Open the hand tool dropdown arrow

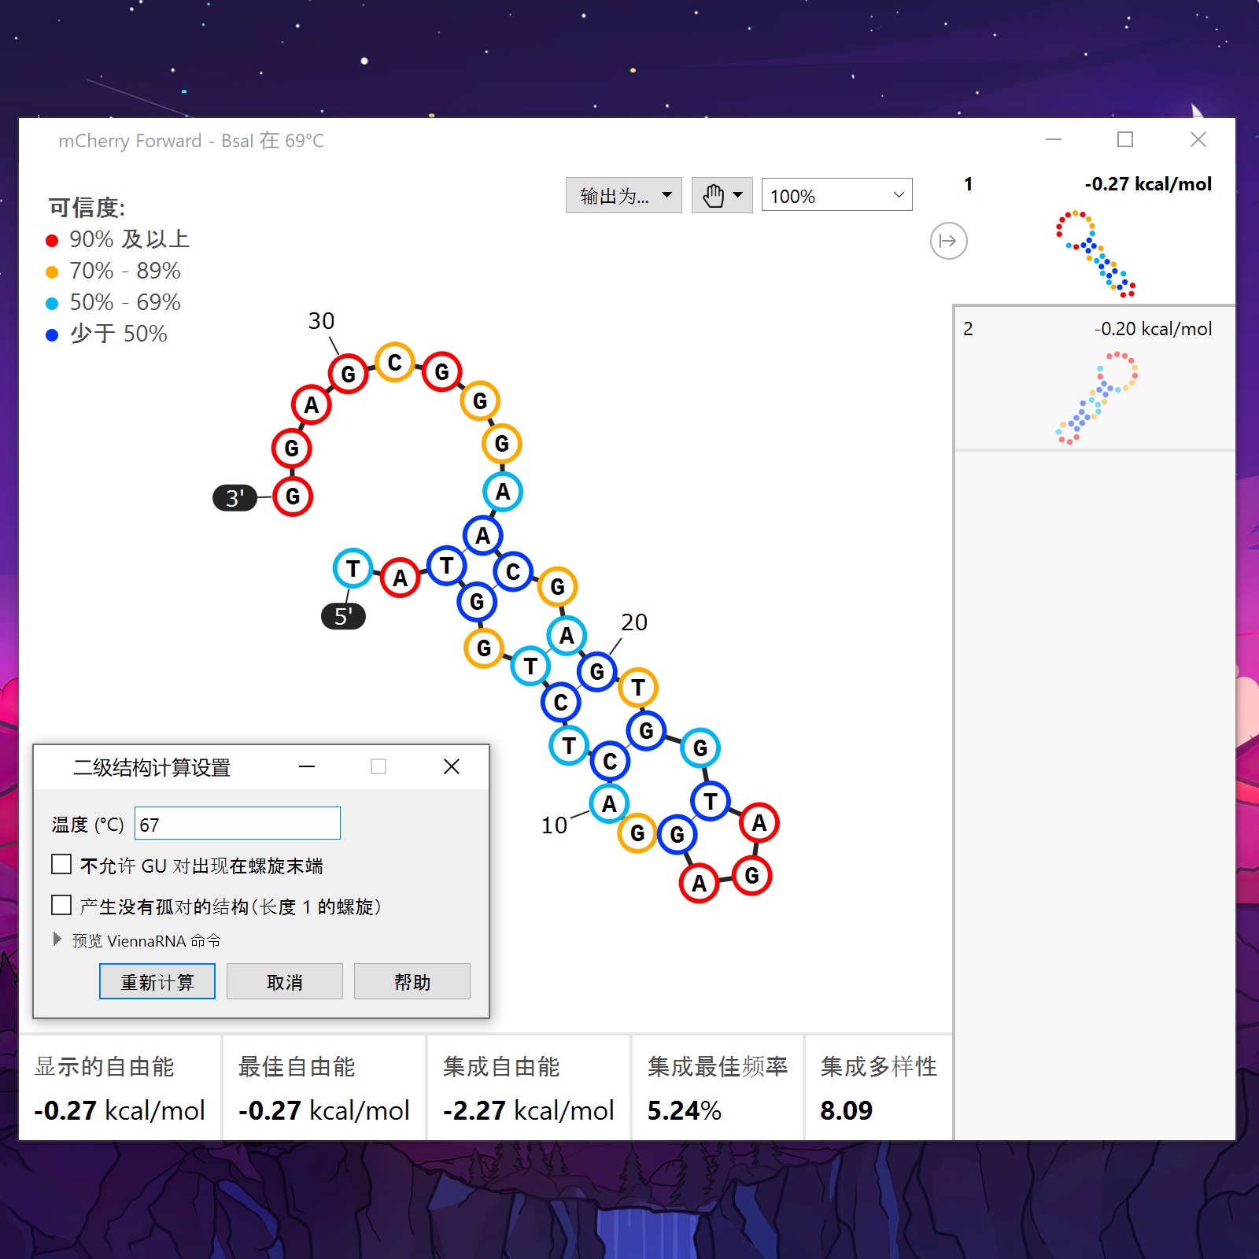(x=737, y=194)
